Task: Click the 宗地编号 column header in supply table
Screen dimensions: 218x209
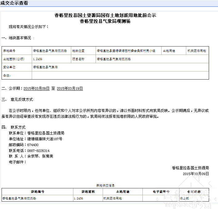Action: 37,191
